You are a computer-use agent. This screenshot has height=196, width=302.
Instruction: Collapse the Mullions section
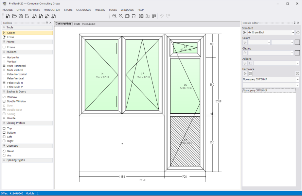coord(4,52)
